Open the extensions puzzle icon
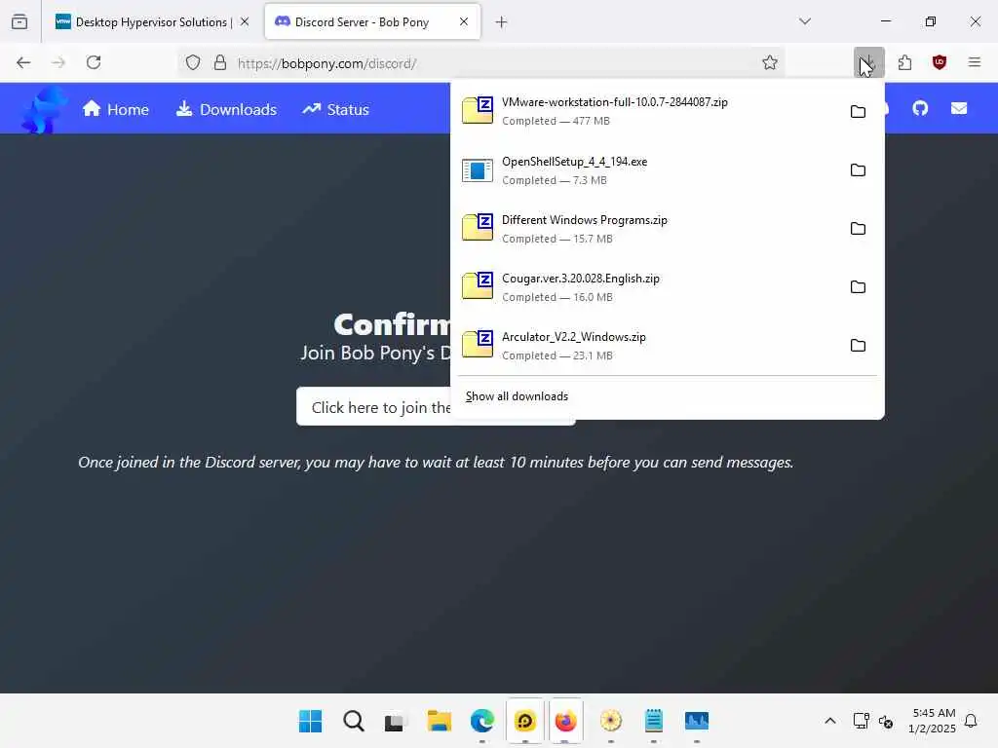The image size is (998, 748). click(x=904, y=62)
